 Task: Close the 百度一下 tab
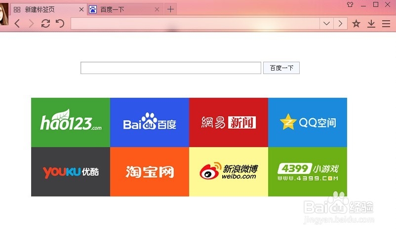[157, 9]
